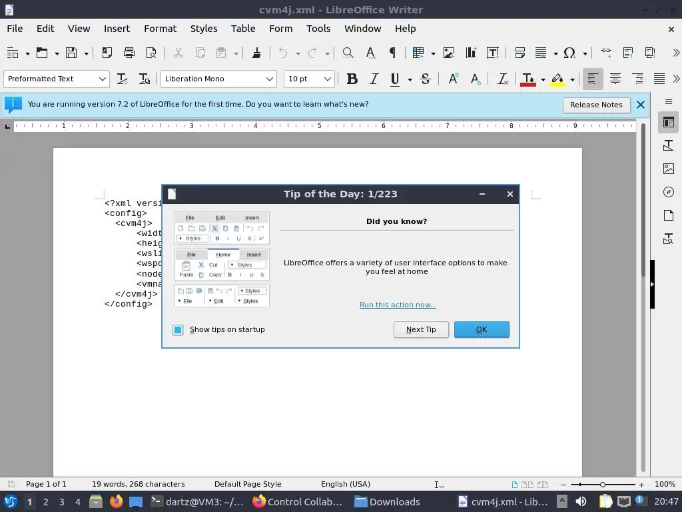
Task: Open the Styles menu
Action: tap(204, 29)
